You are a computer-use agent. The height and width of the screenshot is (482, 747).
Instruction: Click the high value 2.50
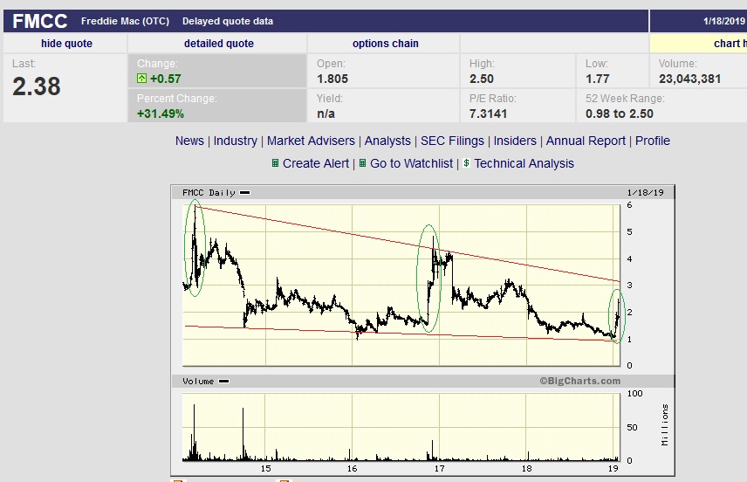482,79
